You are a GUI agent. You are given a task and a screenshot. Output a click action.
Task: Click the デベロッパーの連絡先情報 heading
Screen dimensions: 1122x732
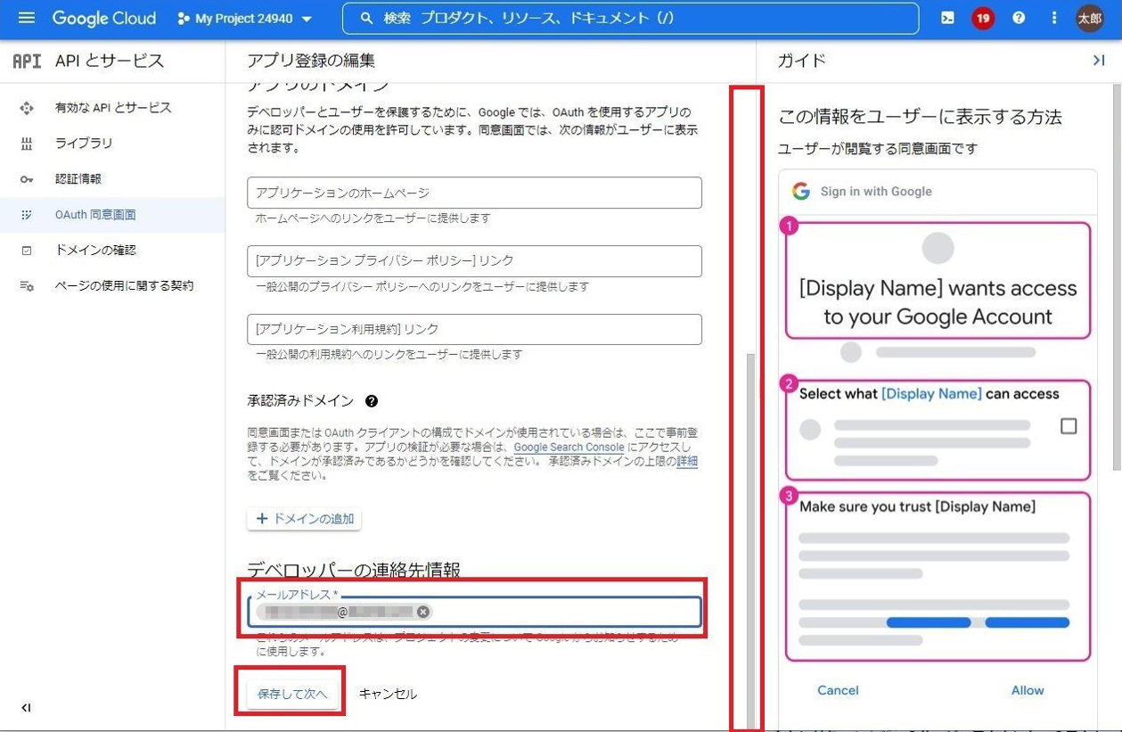pos(354,570)
